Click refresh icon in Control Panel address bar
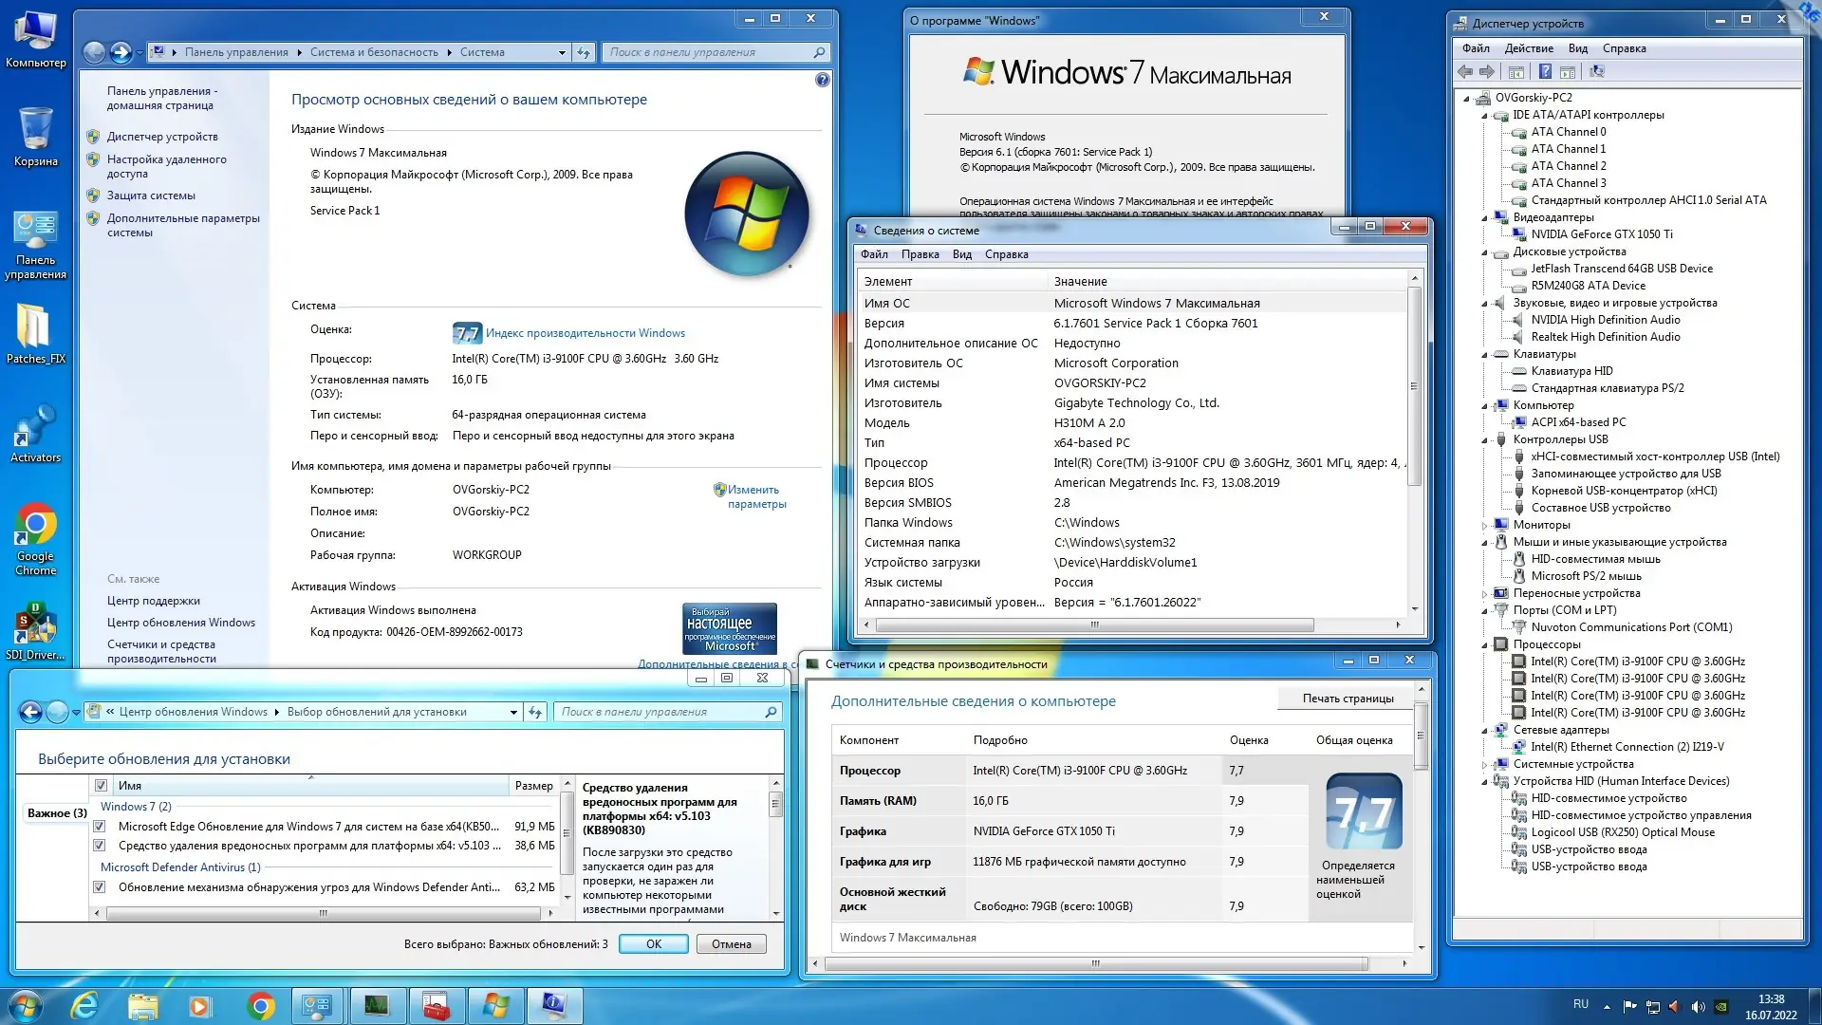Image resolution: width=1822 pixels, height=1025 pixels. pyautogui.click(x=584, y=52)
